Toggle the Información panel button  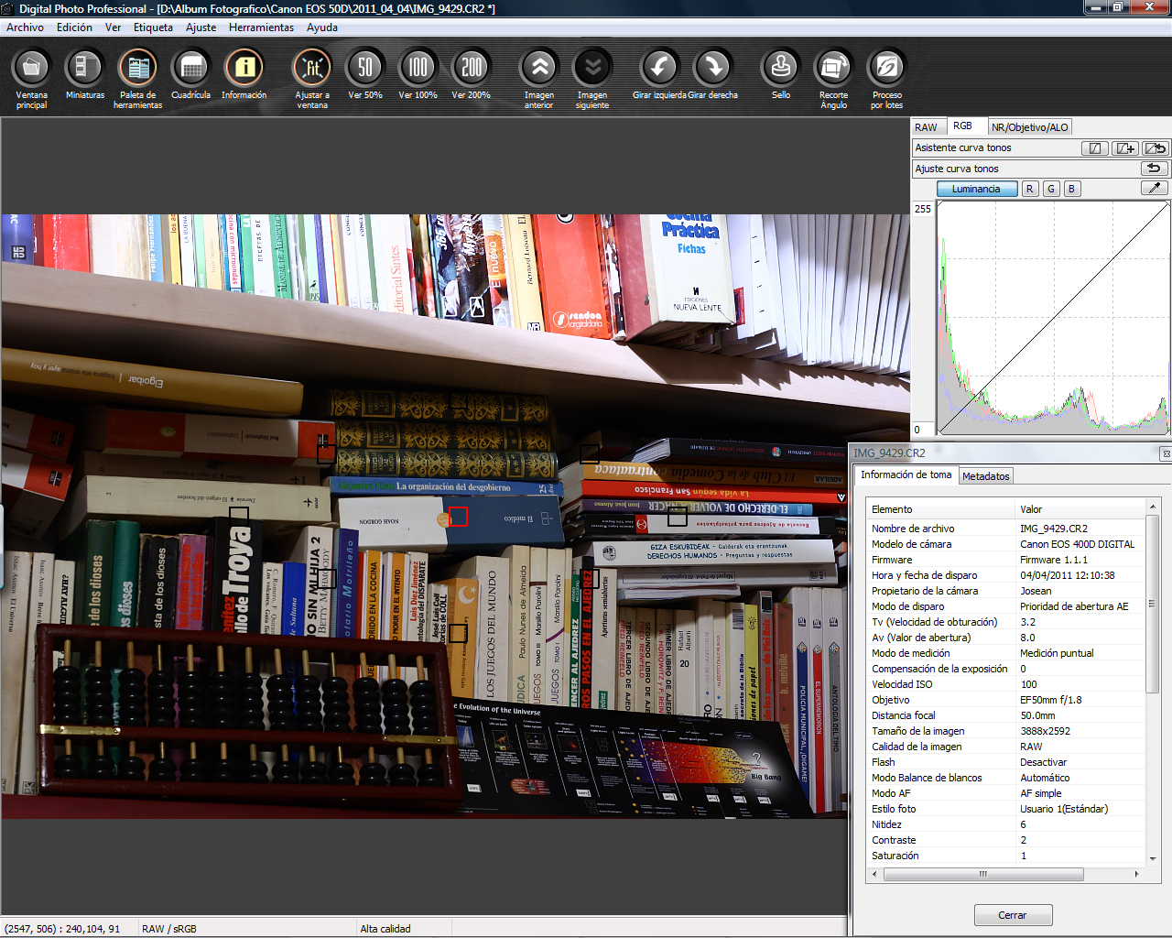click(244, 69)
